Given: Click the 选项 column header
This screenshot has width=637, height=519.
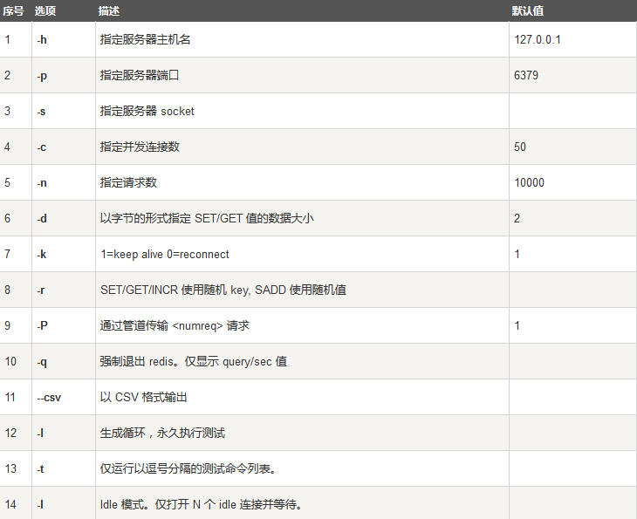Looking at the screenshot, I should (x=45, y=11).
